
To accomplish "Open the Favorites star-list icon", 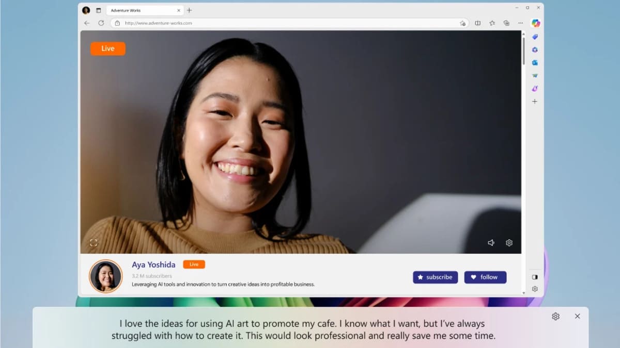I will [x=492, y=23].
